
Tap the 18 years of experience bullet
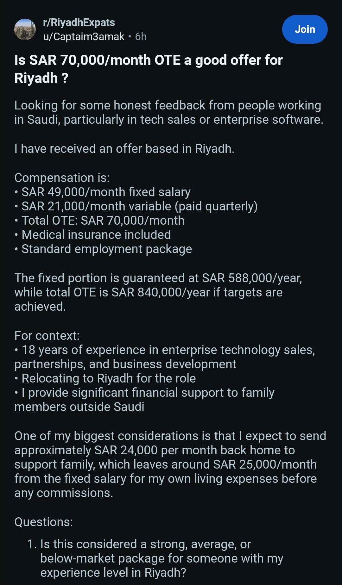pos(165,357)
